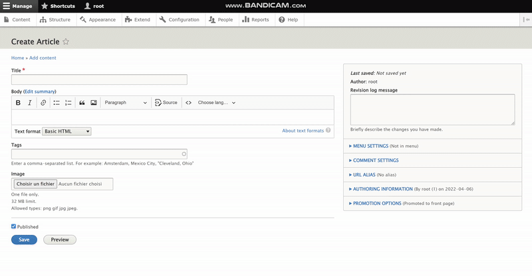
Task: Click into the Body editor text area
Action: tap(173, 117)
